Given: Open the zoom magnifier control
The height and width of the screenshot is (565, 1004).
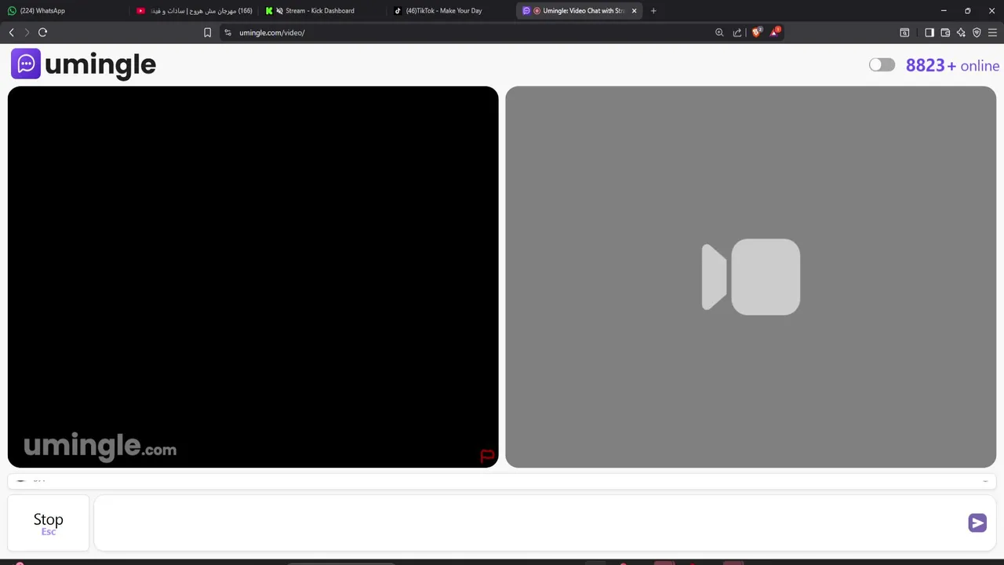Looking at the screenshot, I should pos(719,32).
